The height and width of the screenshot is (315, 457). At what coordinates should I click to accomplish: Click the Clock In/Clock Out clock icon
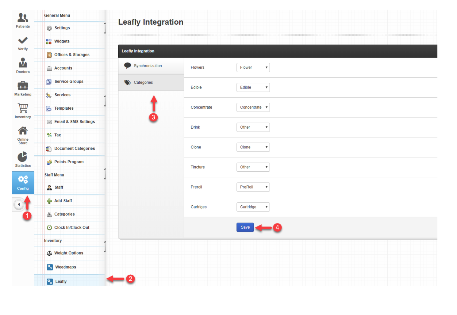click(49, 228)
